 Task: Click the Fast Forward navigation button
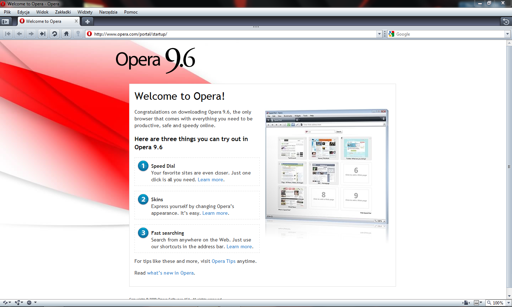pos(43,34)
